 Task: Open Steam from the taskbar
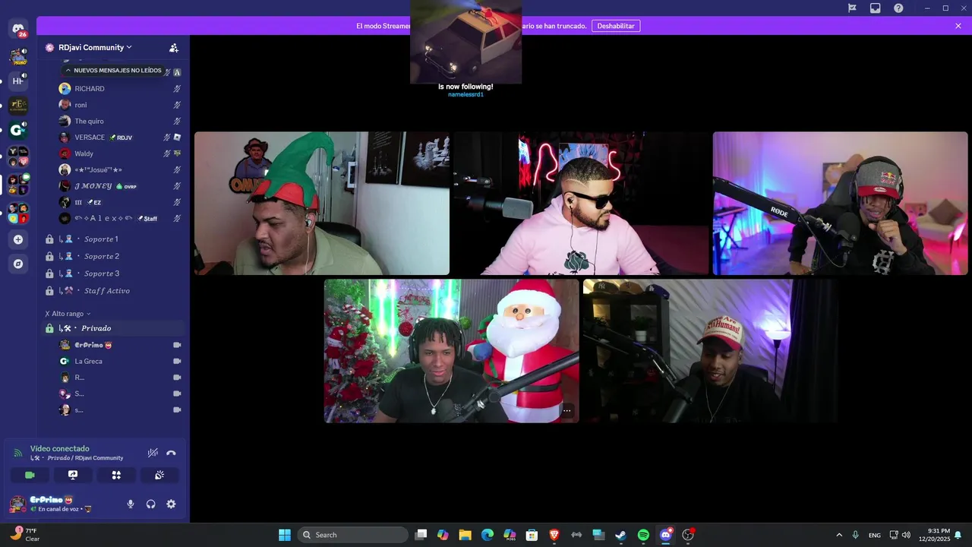coord(620,535)
